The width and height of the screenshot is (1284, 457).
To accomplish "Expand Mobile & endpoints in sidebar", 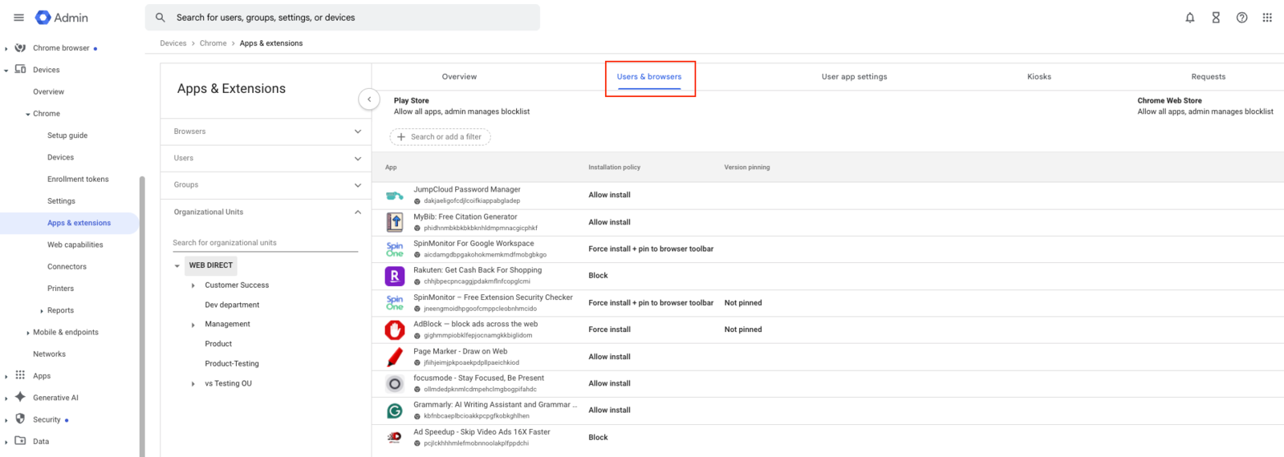I will pos(28,333).
